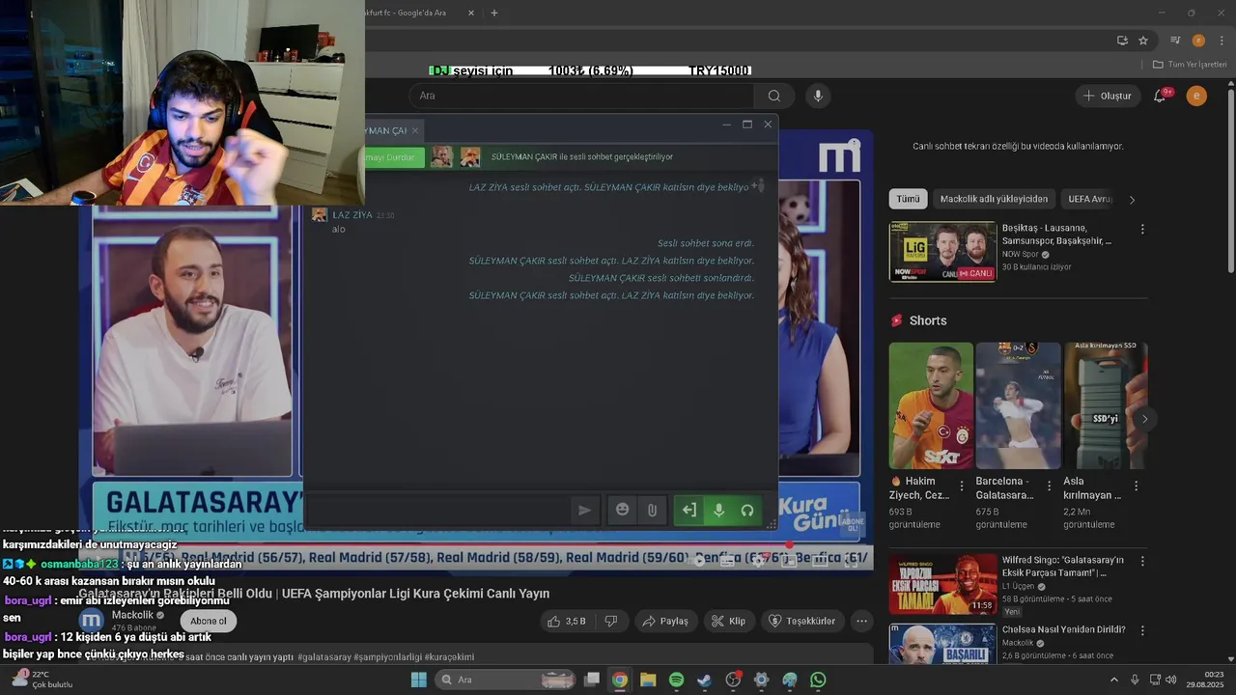The image size is (1236, 695).
Task: Click the Paylaş share button
Action: (x=665, y=621)
